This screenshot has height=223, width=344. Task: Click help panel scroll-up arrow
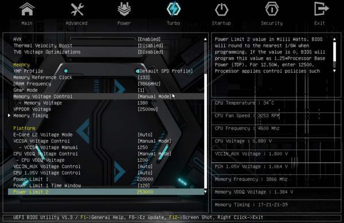coord(334,39)
